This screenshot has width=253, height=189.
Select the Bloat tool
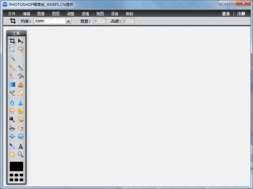12,136
